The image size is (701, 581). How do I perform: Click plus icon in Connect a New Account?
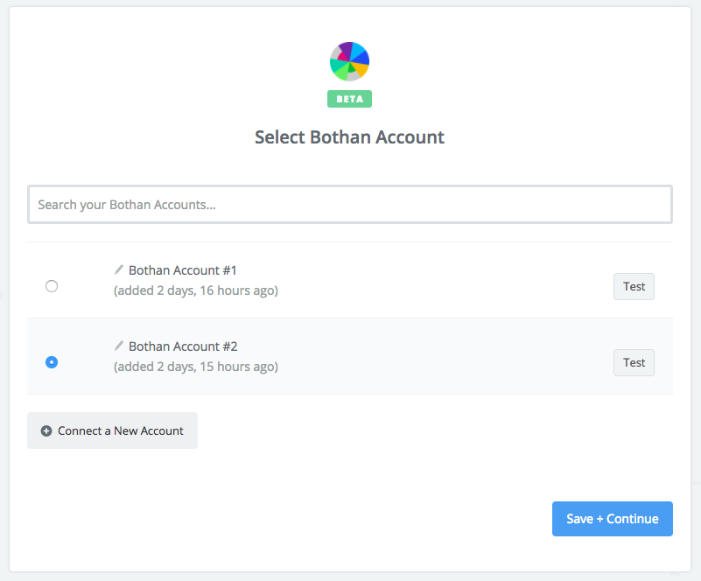tap(46, 430)
